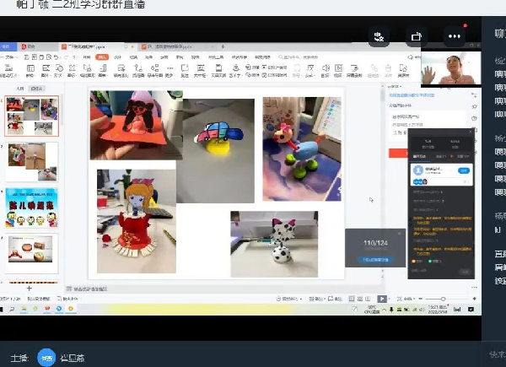Toggle the comments button in status bar
This screenshot has width=506, height=367.
click(x=335, y=299)
